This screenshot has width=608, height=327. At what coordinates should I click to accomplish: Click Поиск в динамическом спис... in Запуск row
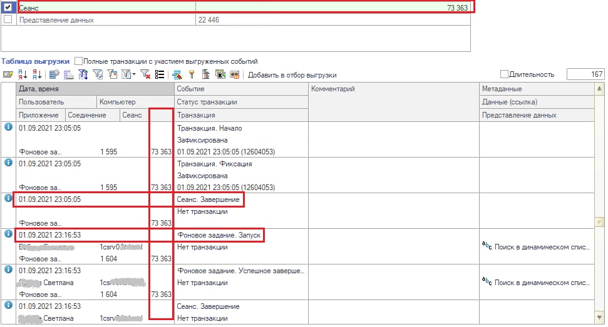[542, 247]
